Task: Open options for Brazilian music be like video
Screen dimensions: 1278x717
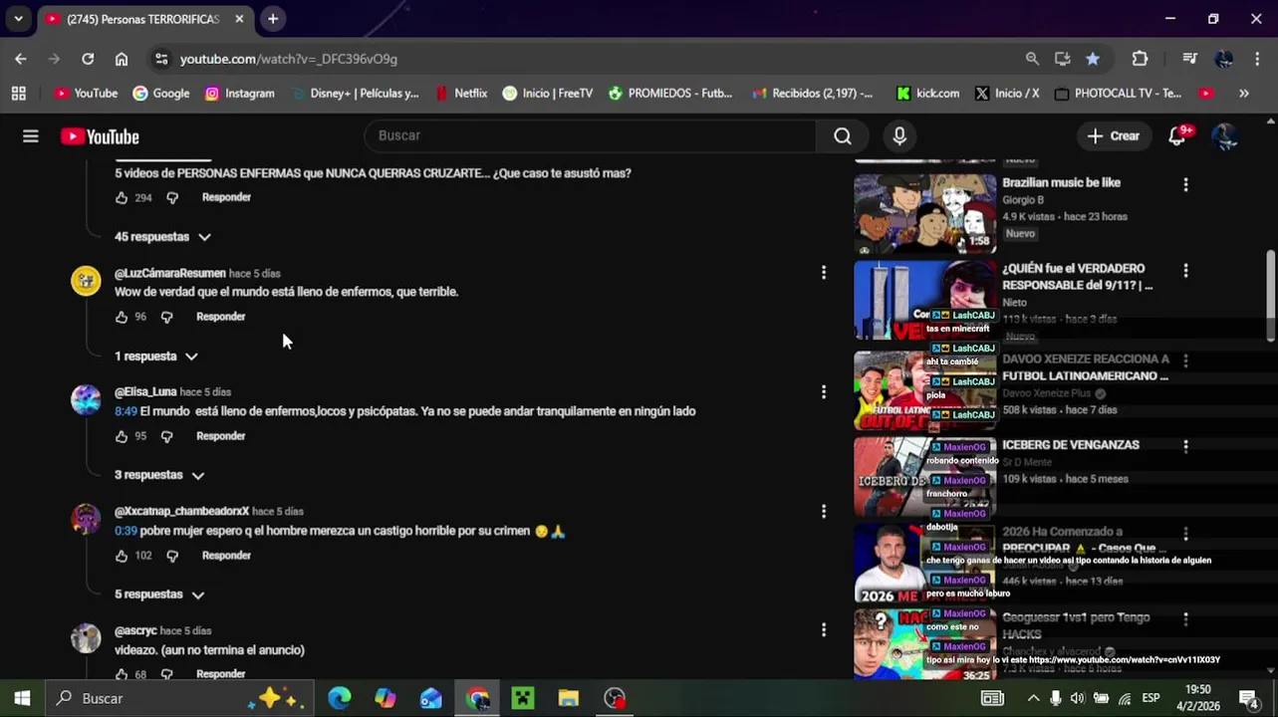Action: point(1185,184)
